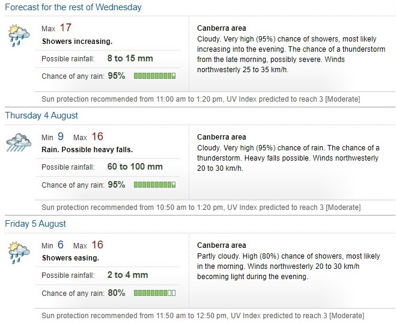
Task: Click Wednesday's 'Canberra area' heading
Action: [221, 28]
